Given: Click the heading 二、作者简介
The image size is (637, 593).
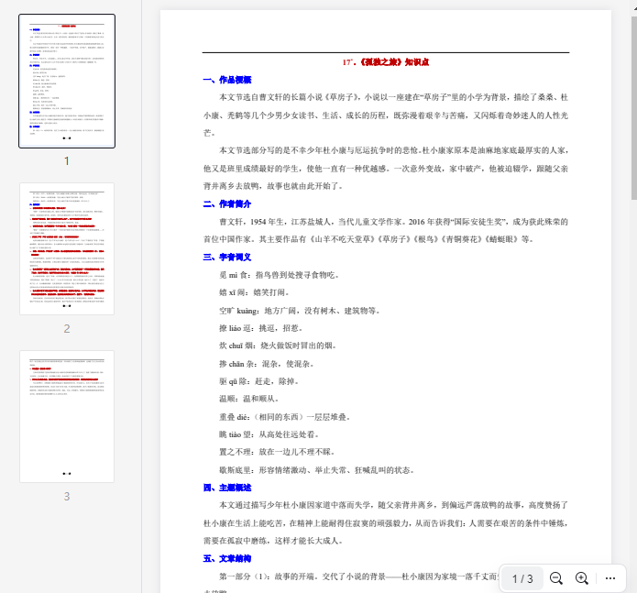Looking at the screenshot, I should [x=226, y=203].
